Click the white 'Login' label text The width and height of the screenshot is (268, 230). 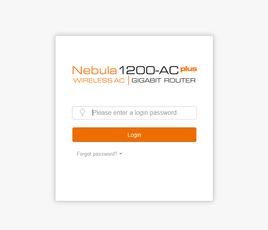[x=134, y=135]
